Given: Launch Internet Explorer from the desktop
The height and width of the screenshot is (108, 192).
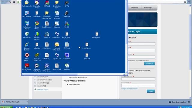Looking at the screenshot, I should coord(27,46).
